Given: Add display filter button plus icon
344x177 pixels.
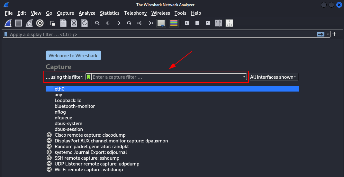Looking at the screenshot, I should tap(334, 34).
